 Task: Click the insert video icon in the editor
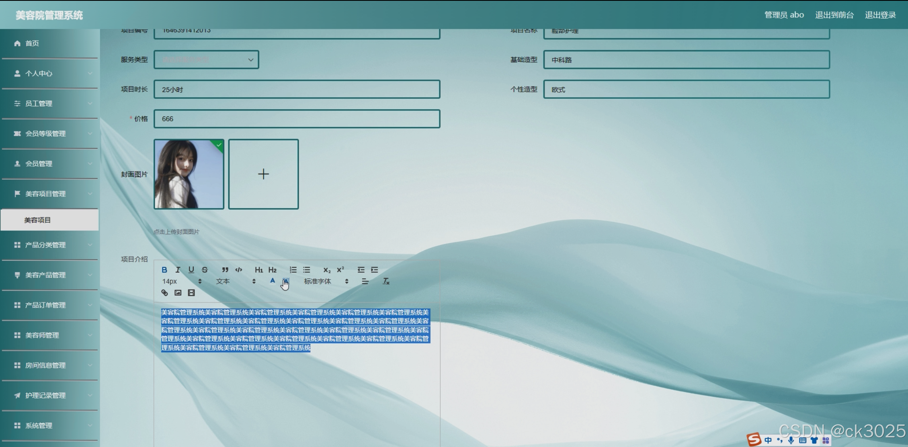click(x=191, y=293)
